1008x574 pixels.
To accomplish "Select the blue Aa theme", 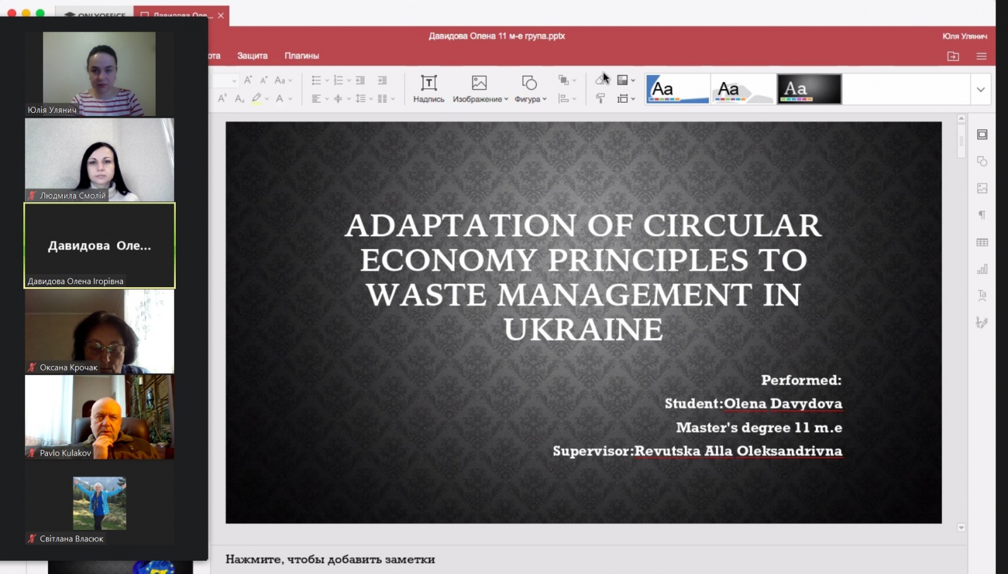I will pos(678,89).
